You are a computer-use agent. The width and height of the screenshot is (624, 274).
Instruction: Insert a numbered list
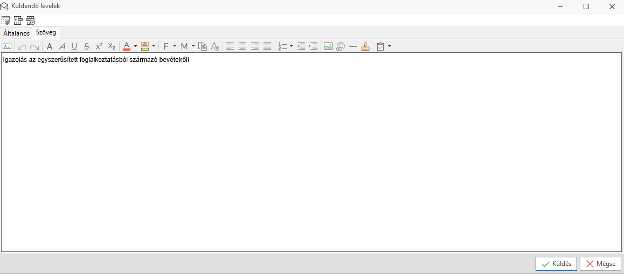click(x=282, y=46)
